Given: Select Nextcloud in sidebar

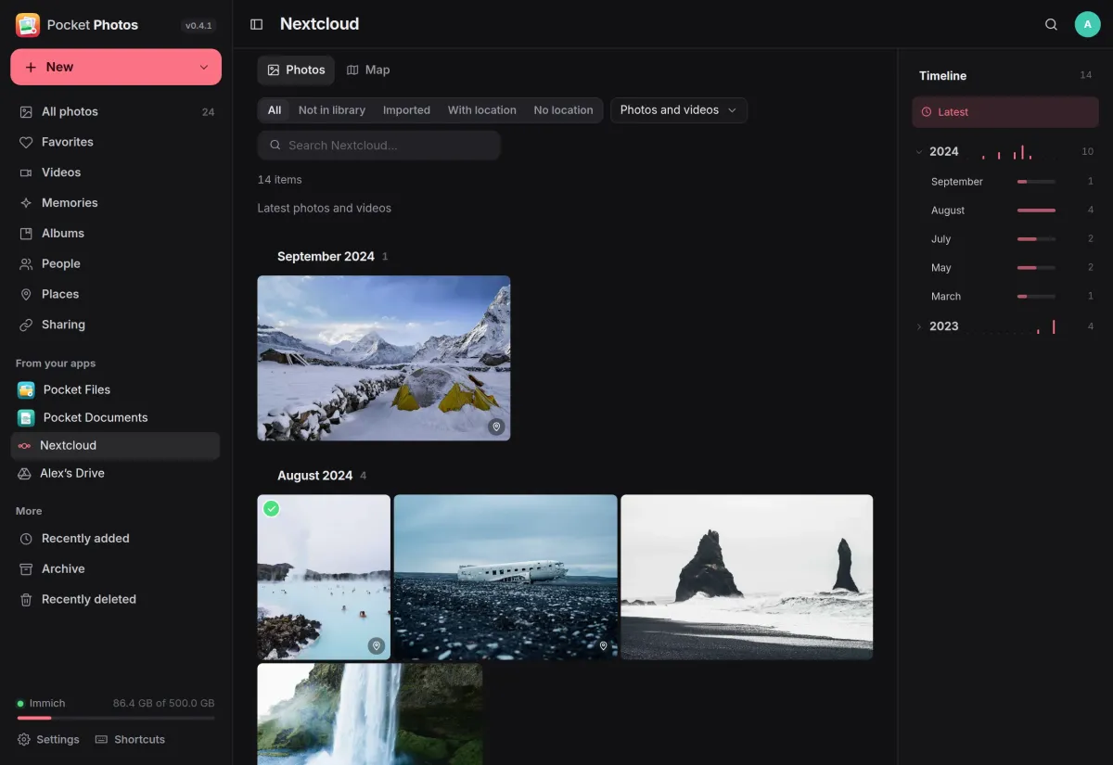Looking at the screenshot, I should [x=116, y=445].
